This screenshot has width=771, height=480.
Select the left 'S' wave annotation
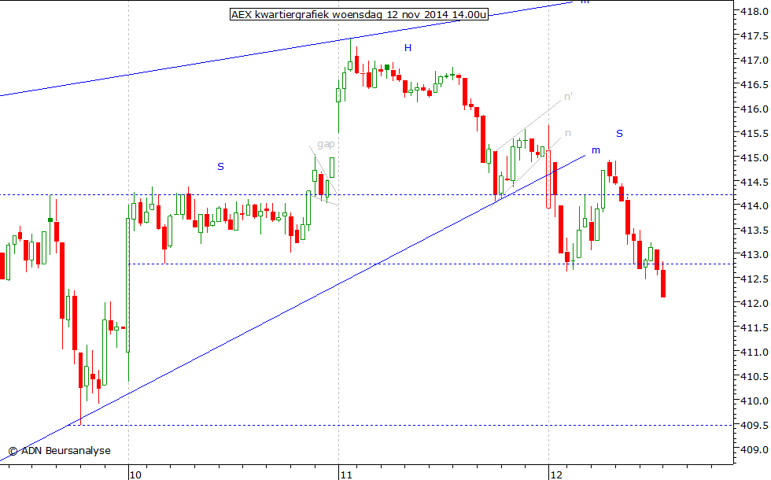[x=219, y=167]
